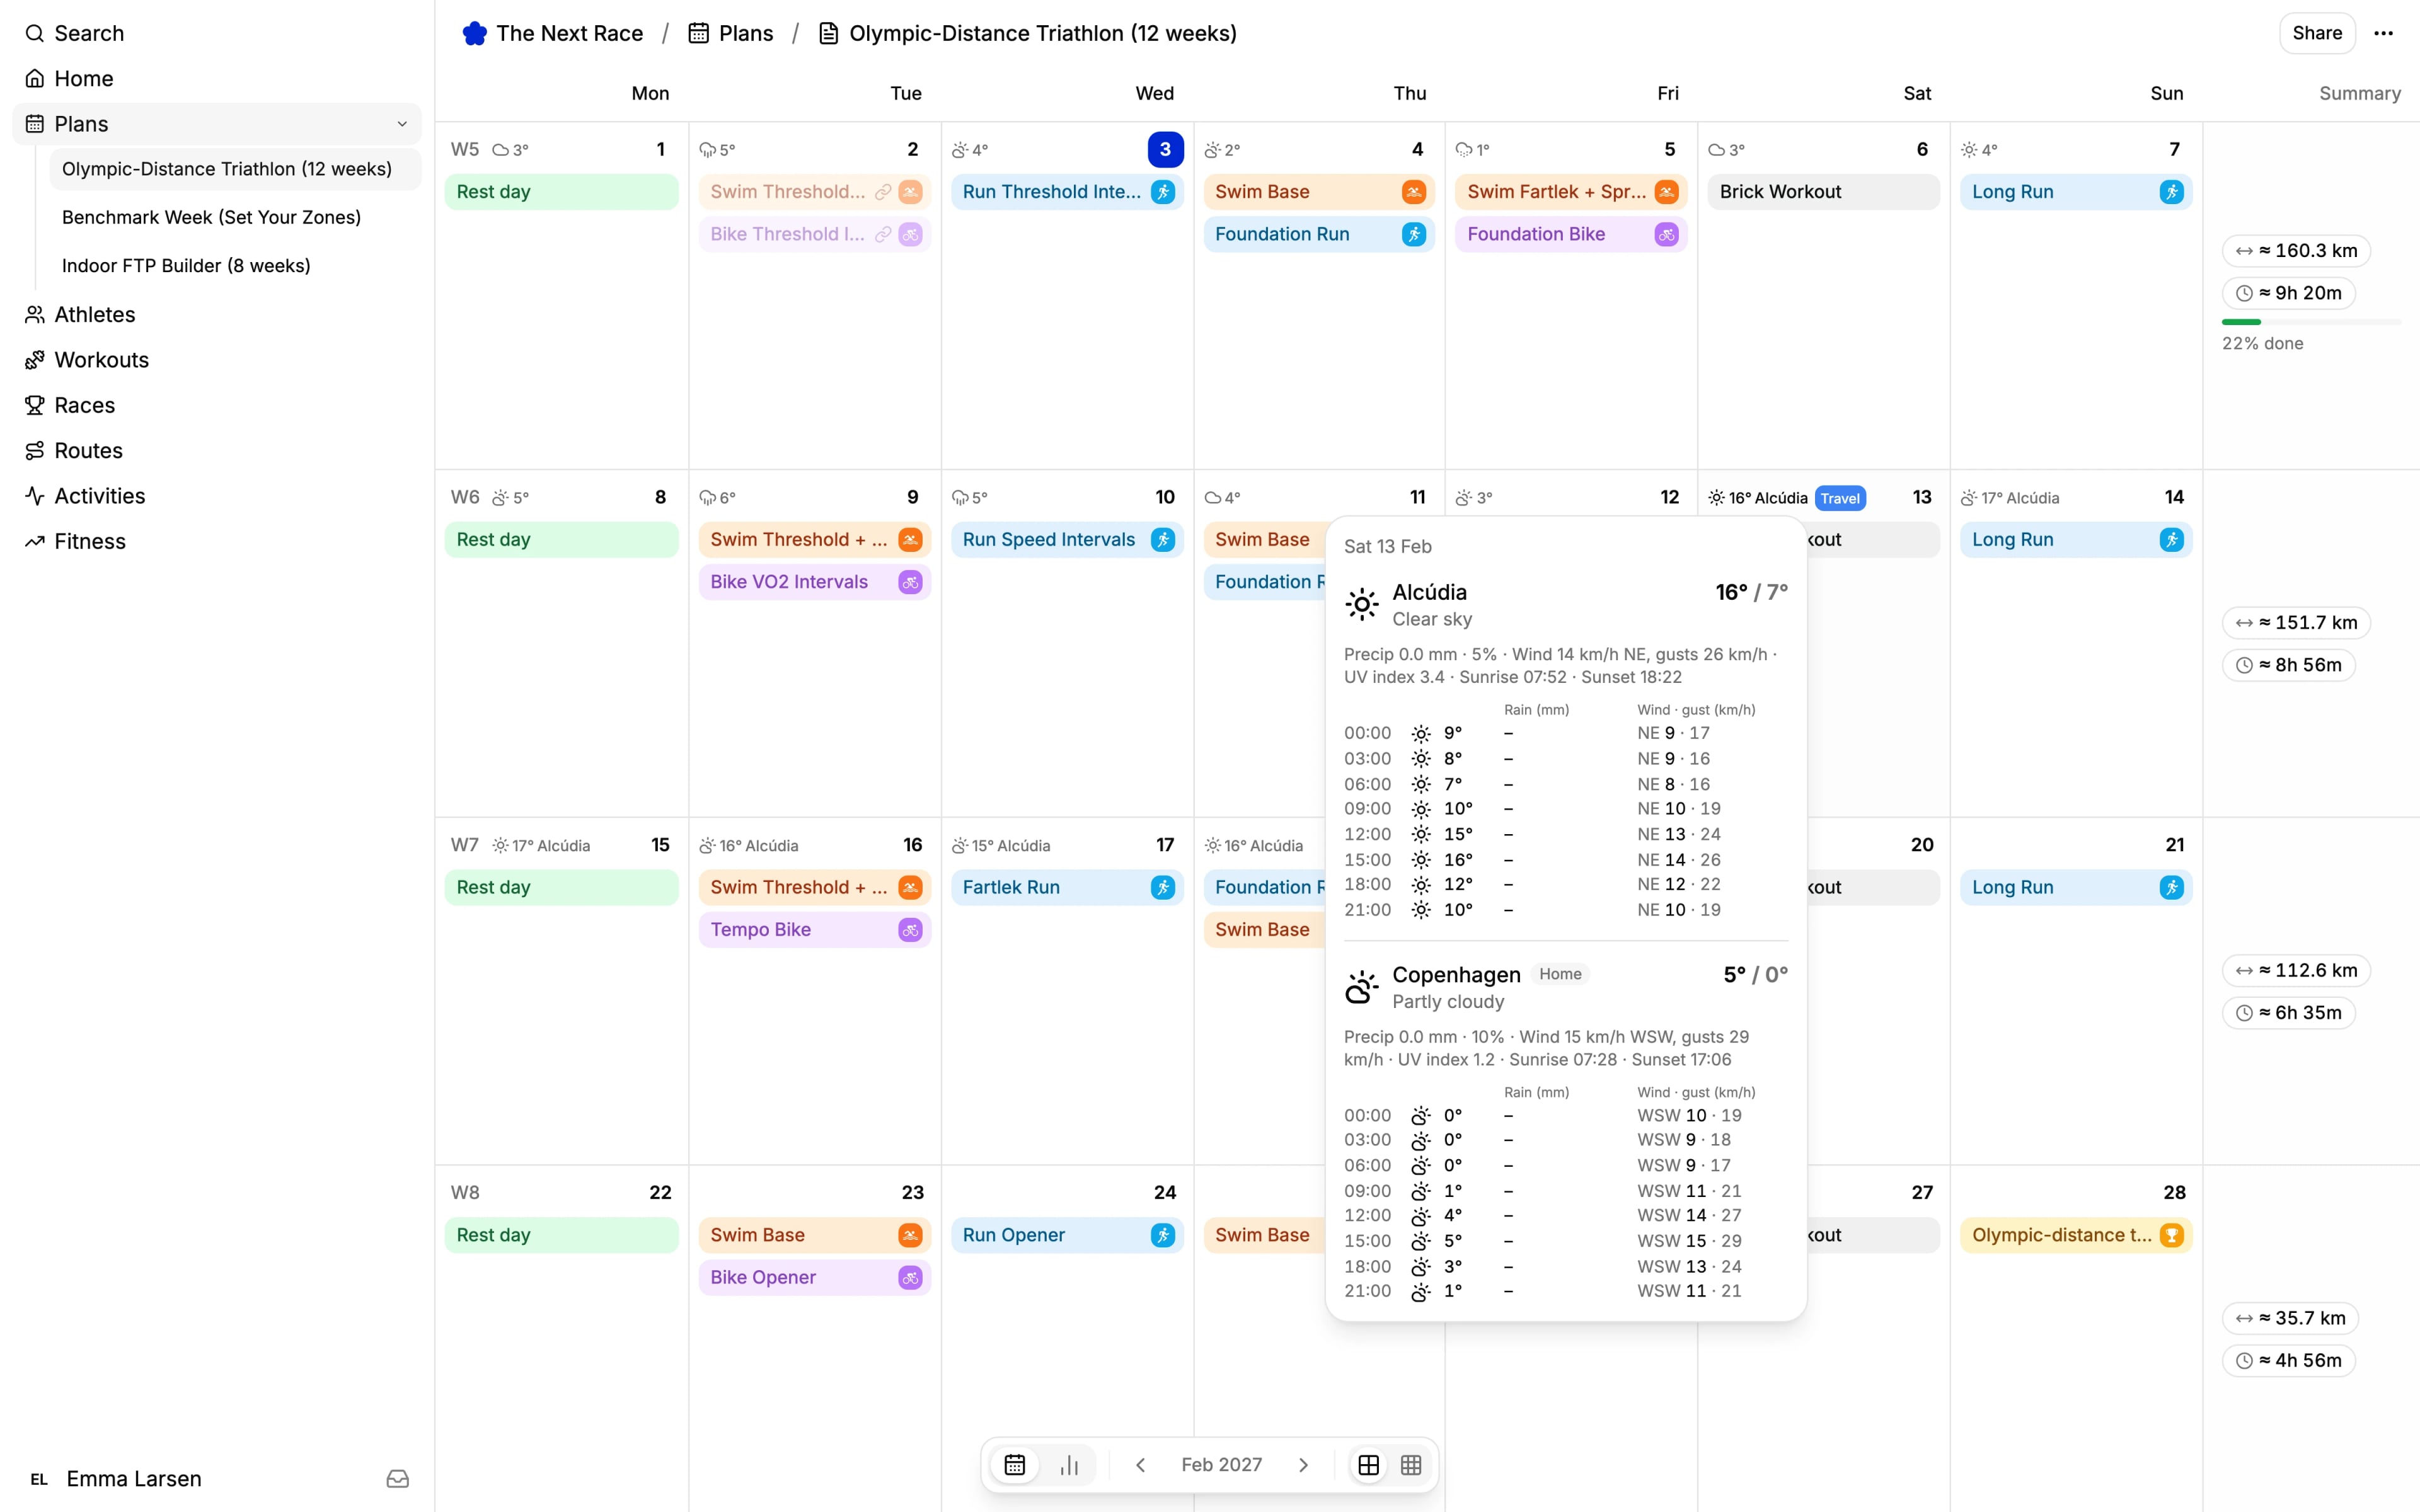Open the three-dot more options menu

[2384, 33]
